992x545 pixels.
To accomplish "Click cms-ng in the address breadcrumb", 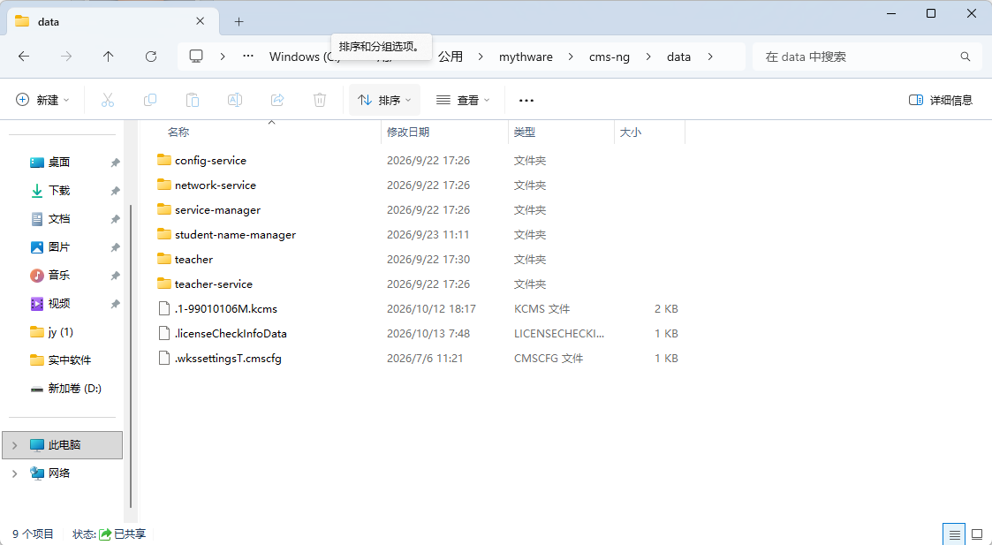I will [610, 57].
